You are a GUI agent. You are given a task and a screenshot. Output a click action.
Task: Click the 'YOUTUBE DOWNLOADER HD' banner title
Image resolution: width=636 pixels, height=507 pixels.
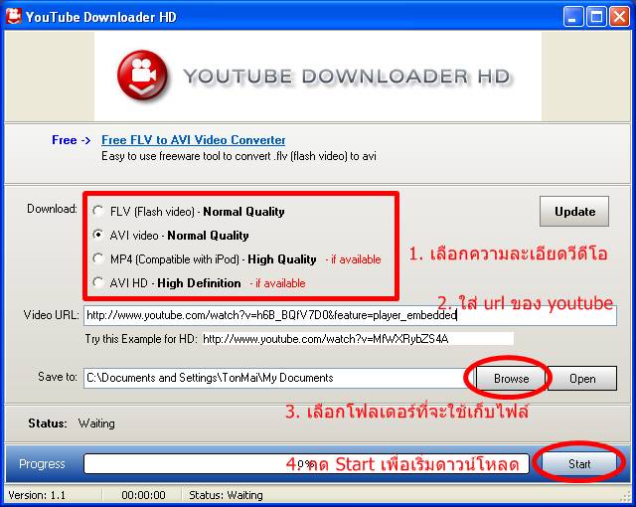tap(347, 77)
